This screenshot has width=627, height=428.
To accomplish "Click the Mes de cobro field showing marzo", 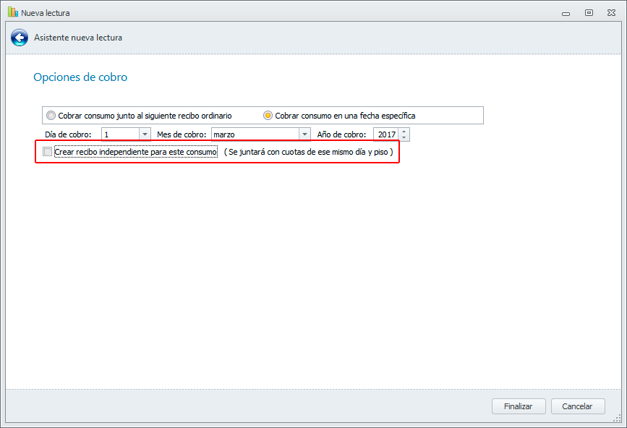I will [255, 134].
